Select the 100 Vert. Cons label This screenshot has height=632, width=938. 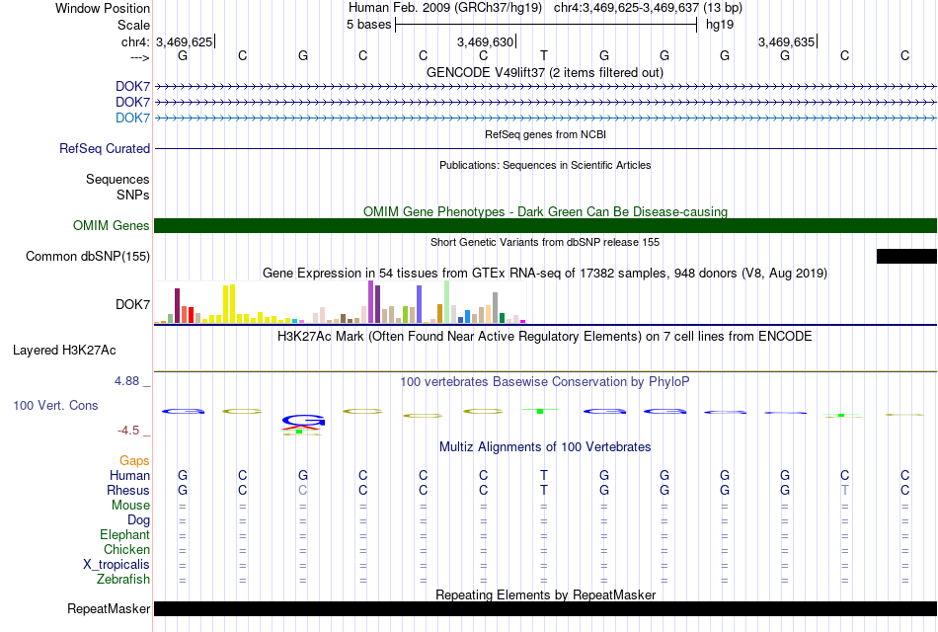pos(55,405)
